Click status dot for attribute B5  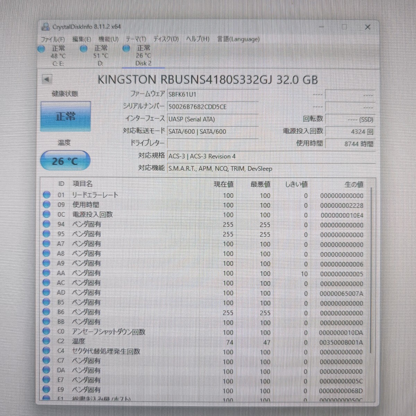[x=46, y=302]
